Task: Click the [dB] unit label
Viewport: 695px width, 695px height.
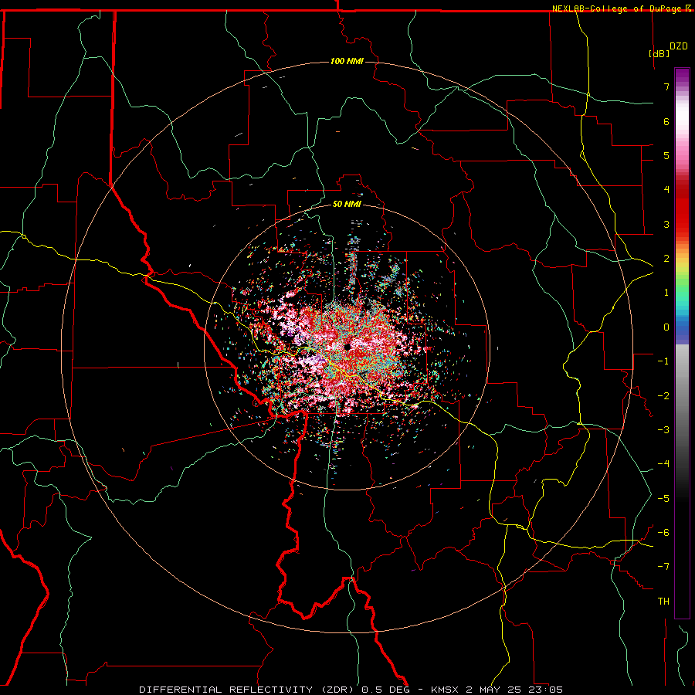Action: [659, 53]
